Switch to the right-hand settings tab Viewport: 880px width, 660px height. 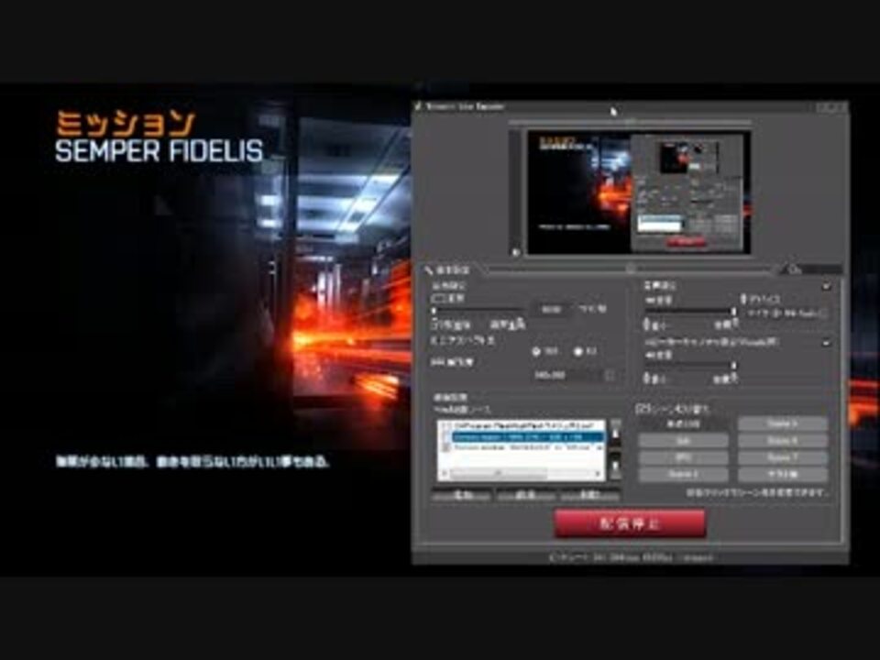[810, 269]
